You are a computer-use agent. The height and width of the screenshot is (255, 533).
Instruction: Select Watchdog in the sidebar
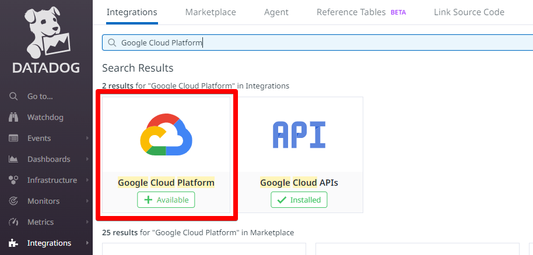[45, 118]
